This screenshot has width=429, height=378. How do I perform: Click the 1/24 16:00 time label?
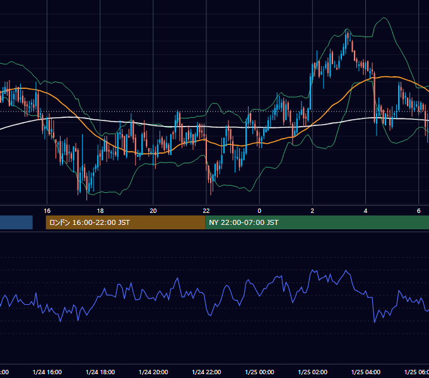47,372
